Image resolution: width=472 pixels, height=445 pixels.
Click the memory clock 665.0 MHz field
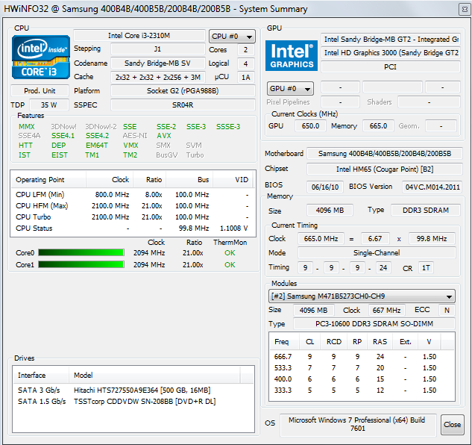coord(321,238)
